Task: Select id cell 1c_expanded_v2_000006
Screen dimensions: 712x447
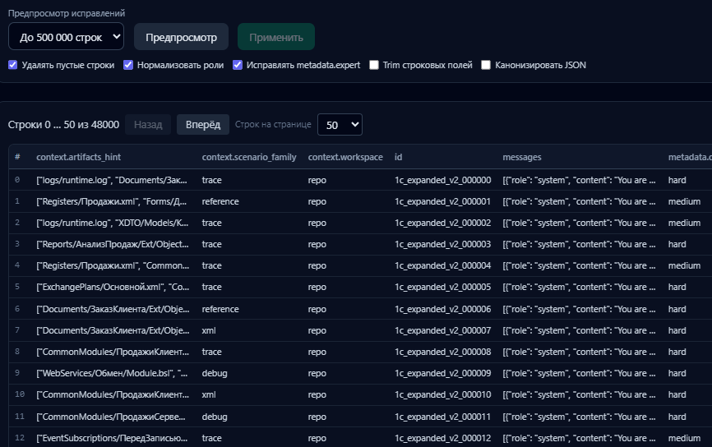Action: (442, 309)
